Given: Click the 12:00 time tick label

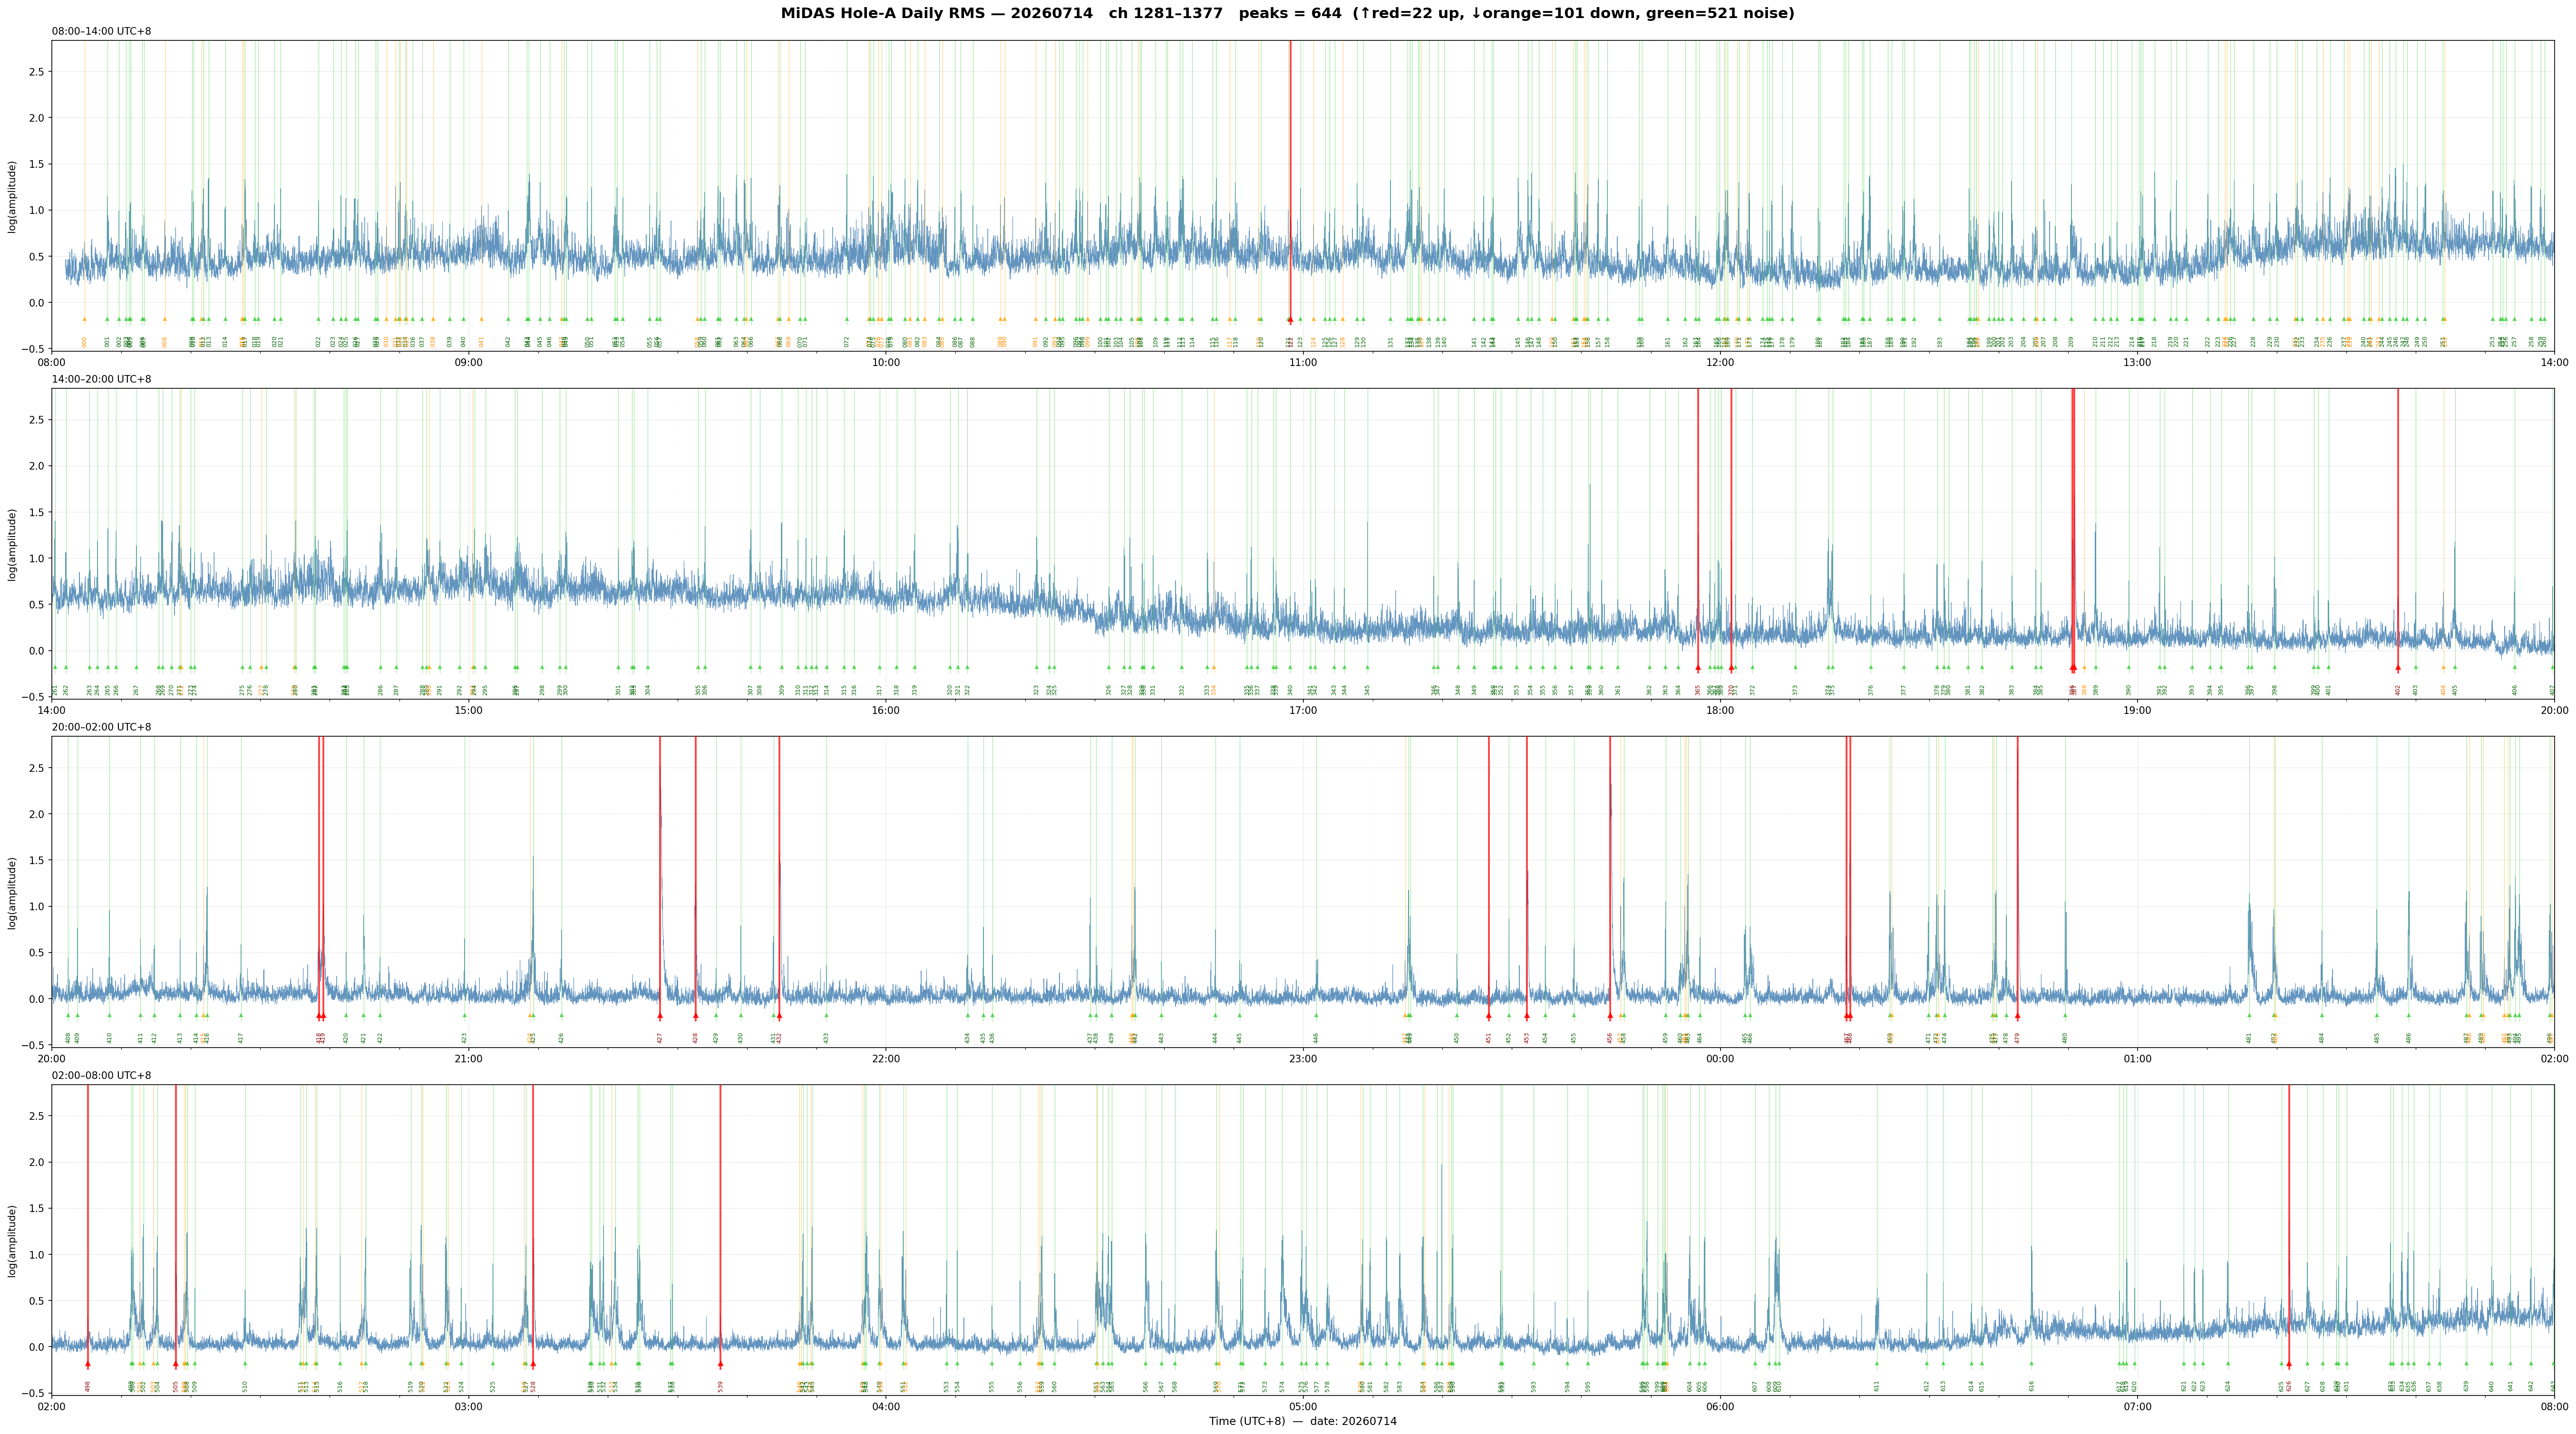Looking at the screenshot, I should pyautogui.click(x=1720, y=362).
